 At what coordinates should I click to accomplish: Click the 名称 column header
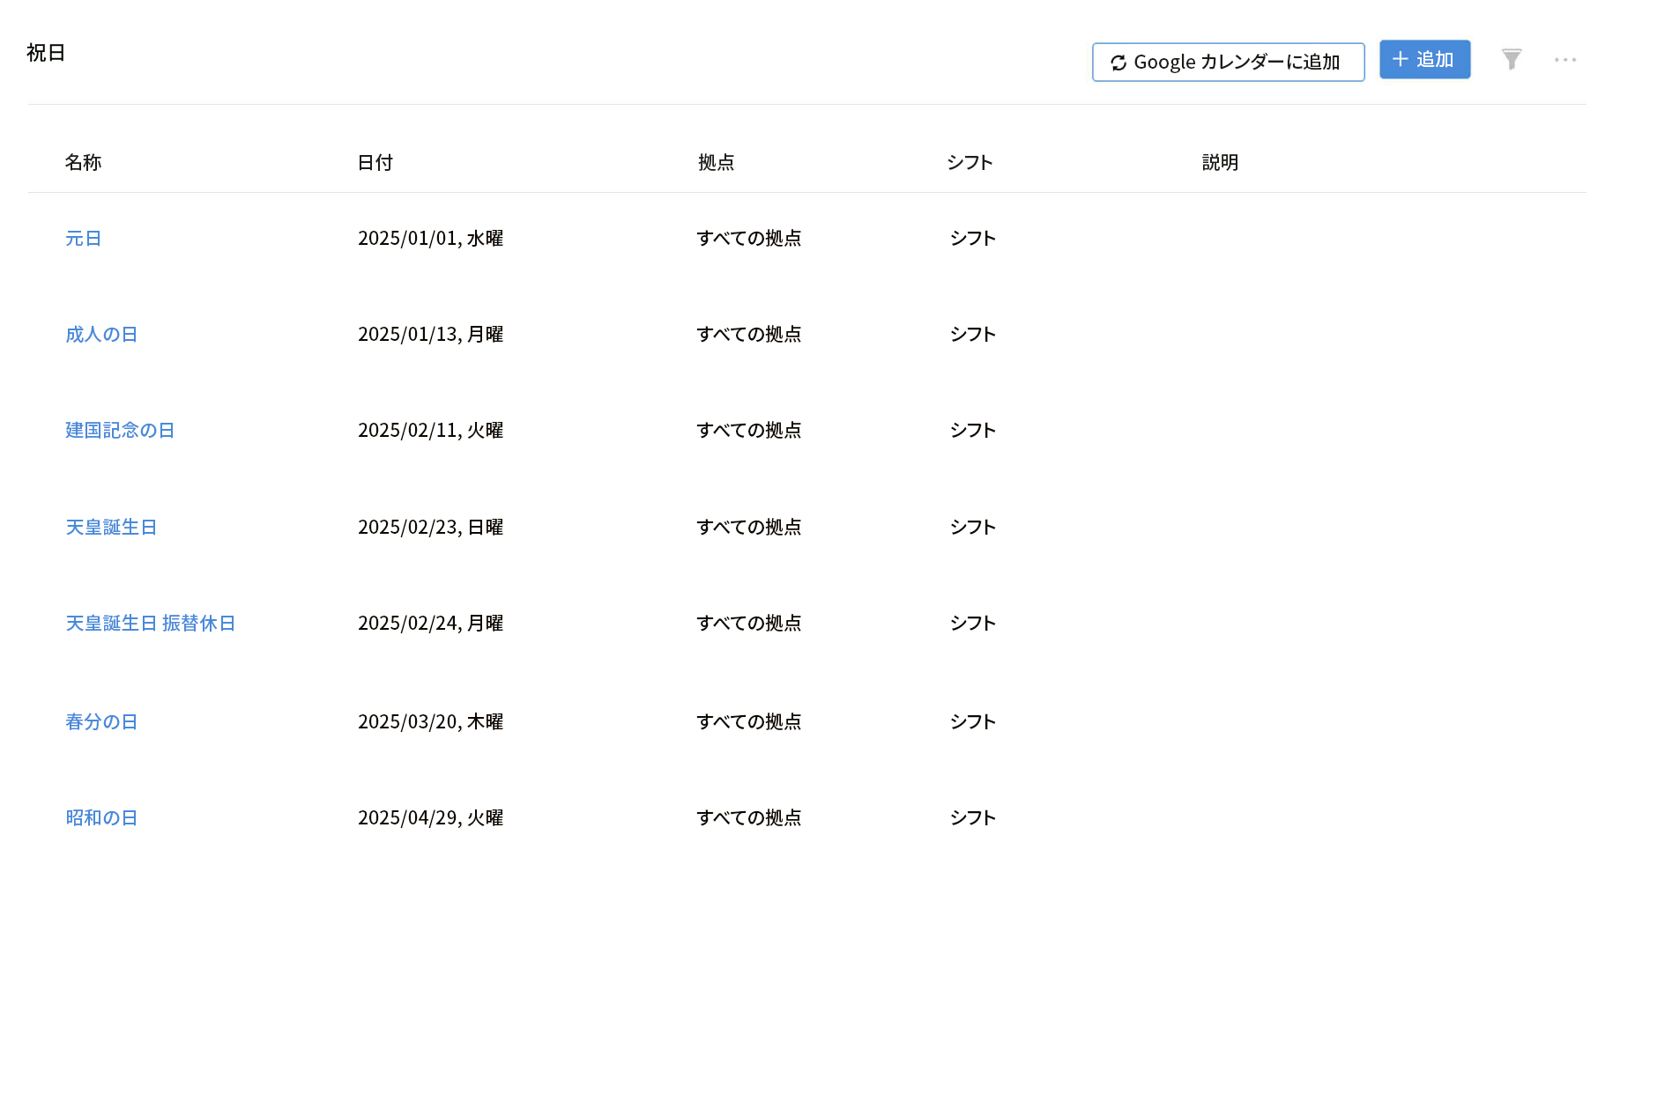pos(83,162)
